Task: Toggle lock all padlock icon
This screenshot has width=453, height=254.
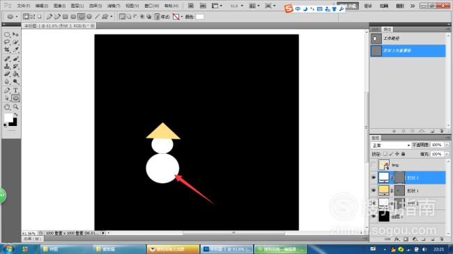Action: coord(403,154)
